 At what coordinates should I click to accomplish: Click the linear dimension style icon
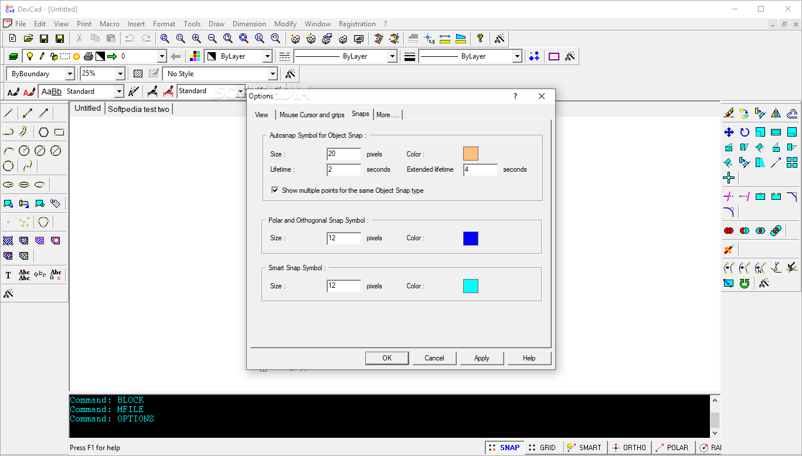coord(152,91)
